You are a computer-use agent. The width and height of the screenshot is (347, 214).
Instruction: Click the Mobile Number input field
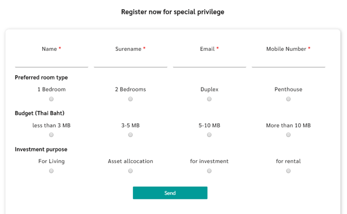289,62
